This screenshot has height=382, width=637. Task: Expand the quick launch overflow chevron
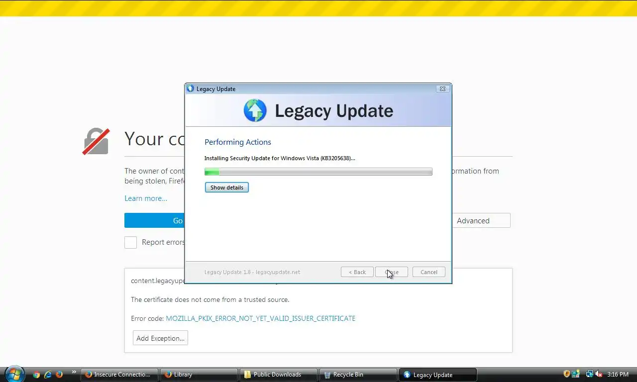point(74,372)
